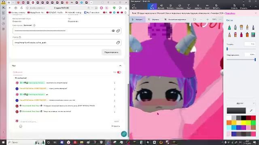259x145 pixels.
Task: Open the Paint 3D Menu button
Action: click(x=134, y=6)
